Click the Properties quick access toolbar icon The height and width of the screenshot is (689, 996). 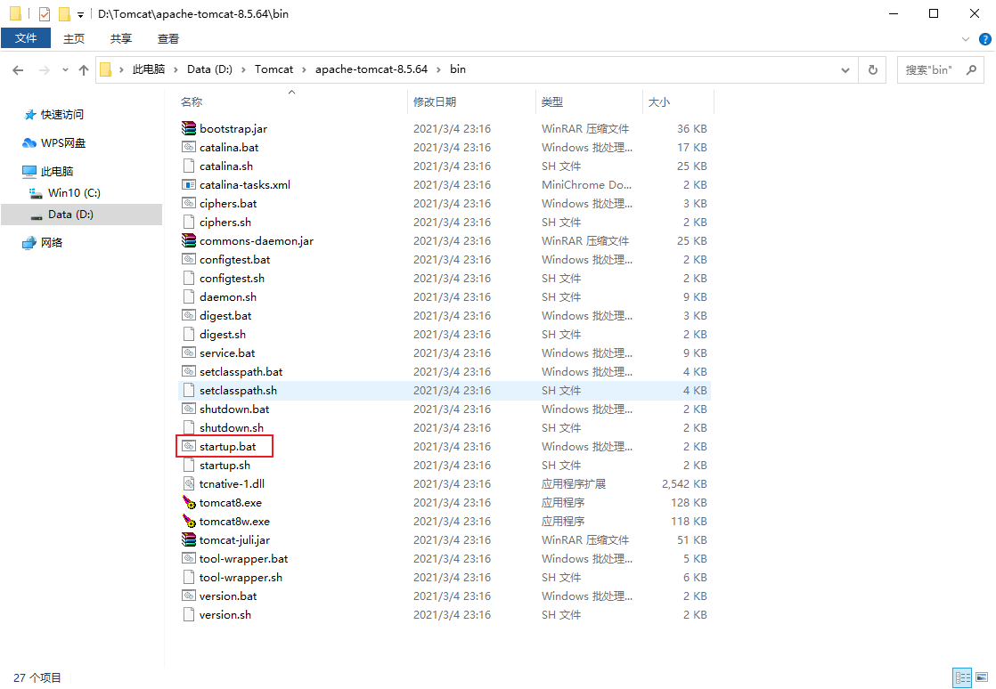[x=45, y=14]
